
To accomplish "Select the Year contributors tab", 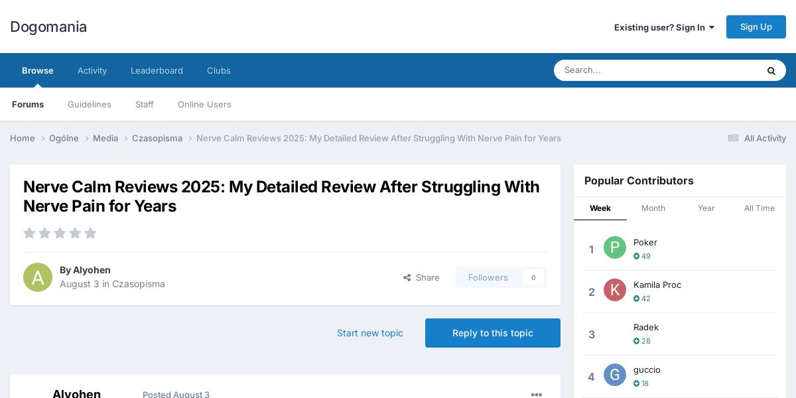I will (x=706, y=208).
